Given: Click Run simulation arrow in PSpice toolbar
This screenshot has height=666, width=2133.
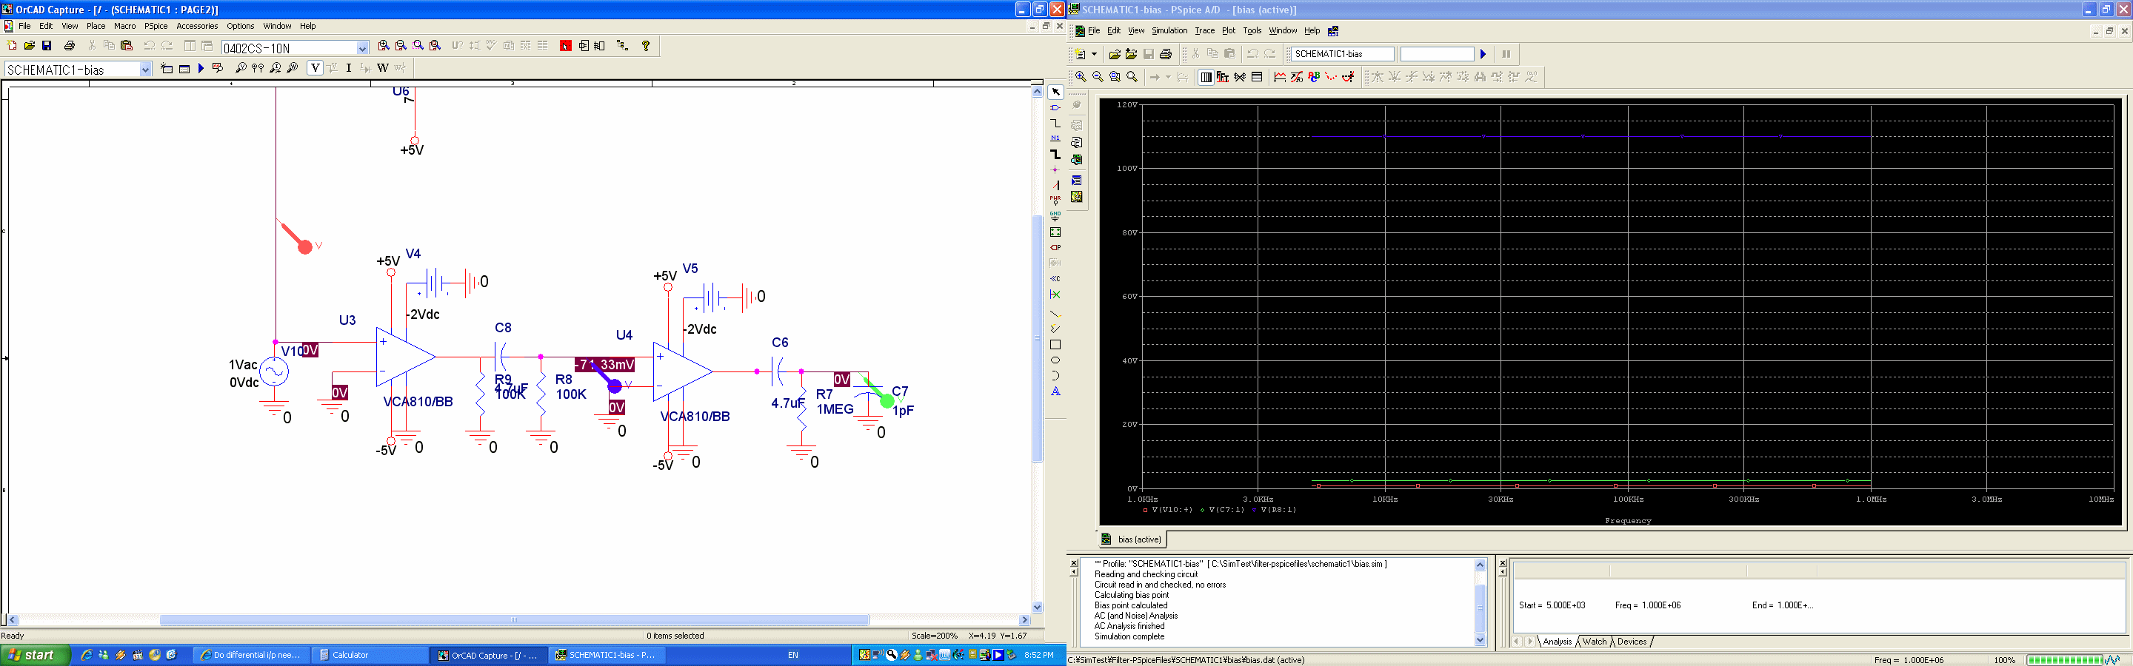Looking at the screenshot, I should [1483, 54].
